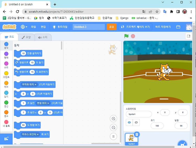The width and height of the screenshot is (196, 148).
Task: Click 프로젝트 페이지 보기 button
Action: point(135,27)
